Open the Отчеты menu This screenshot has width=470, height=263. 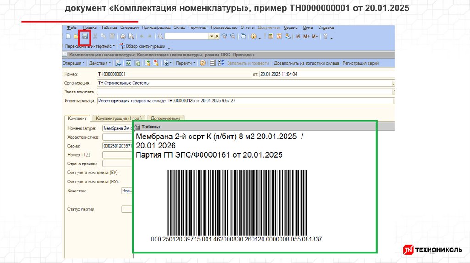coord(247,27)
